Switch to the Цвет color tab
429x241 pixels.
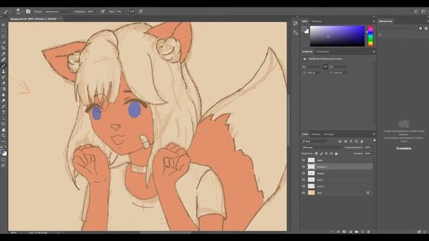[304, 21]
